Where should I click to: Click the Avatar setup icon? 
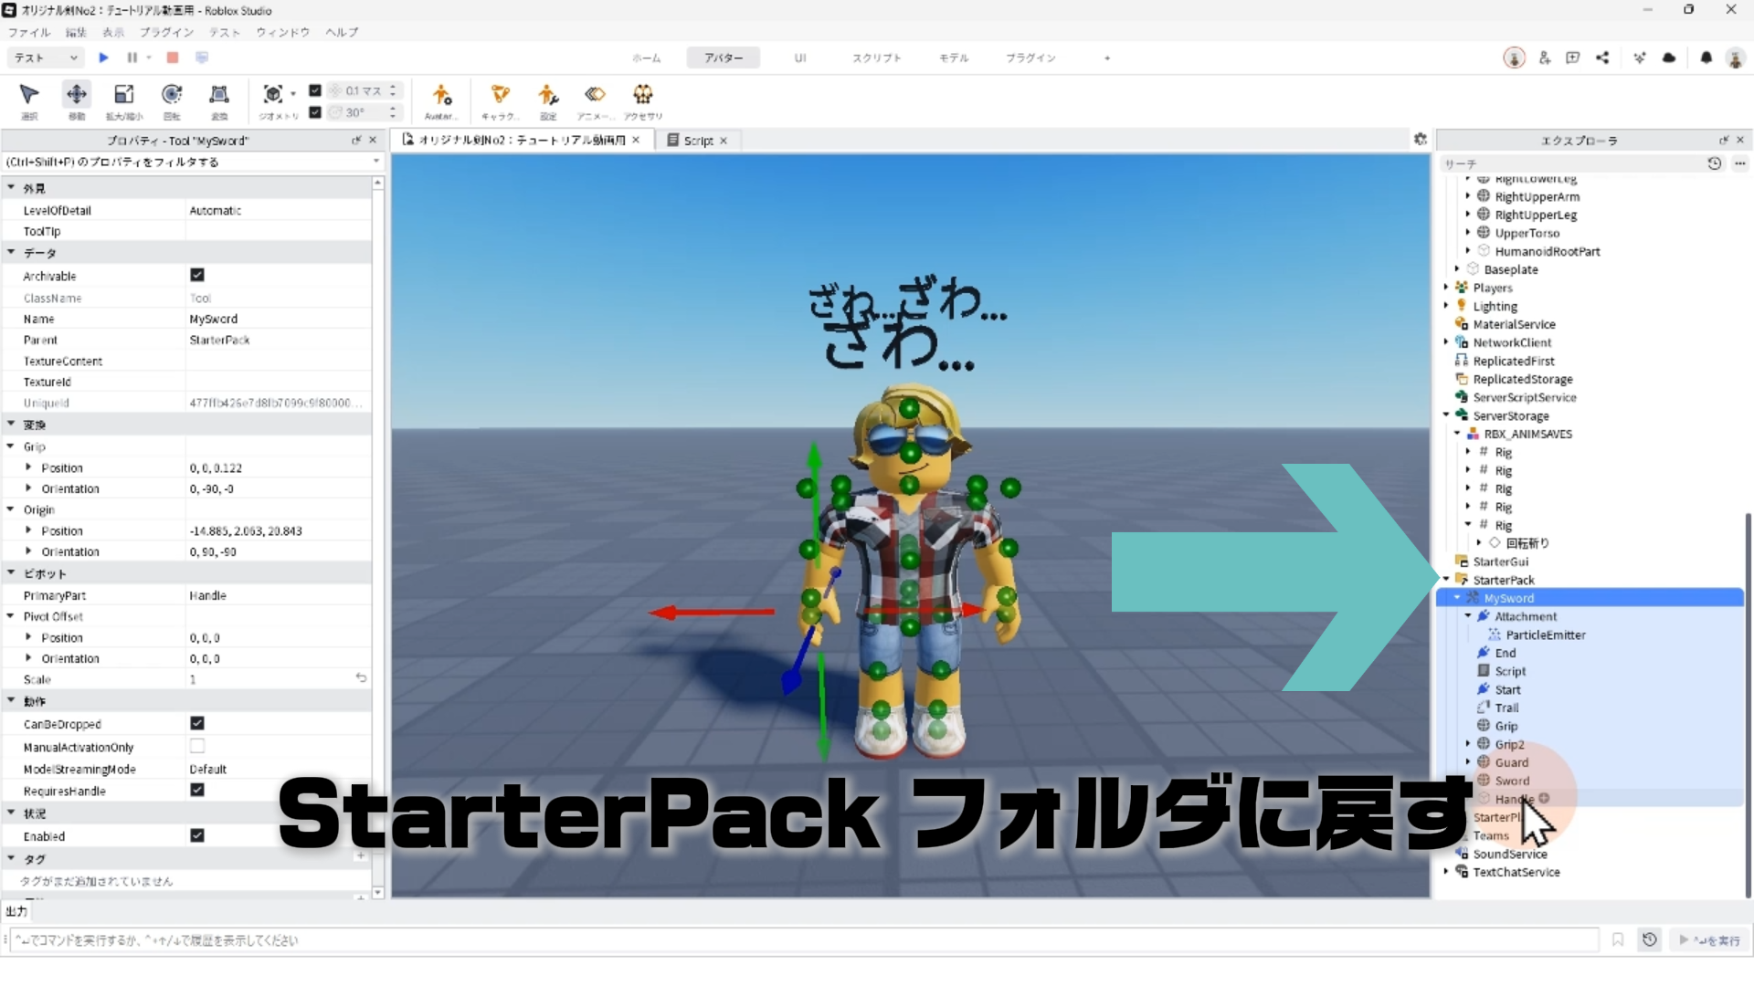[x=441, y=95]
